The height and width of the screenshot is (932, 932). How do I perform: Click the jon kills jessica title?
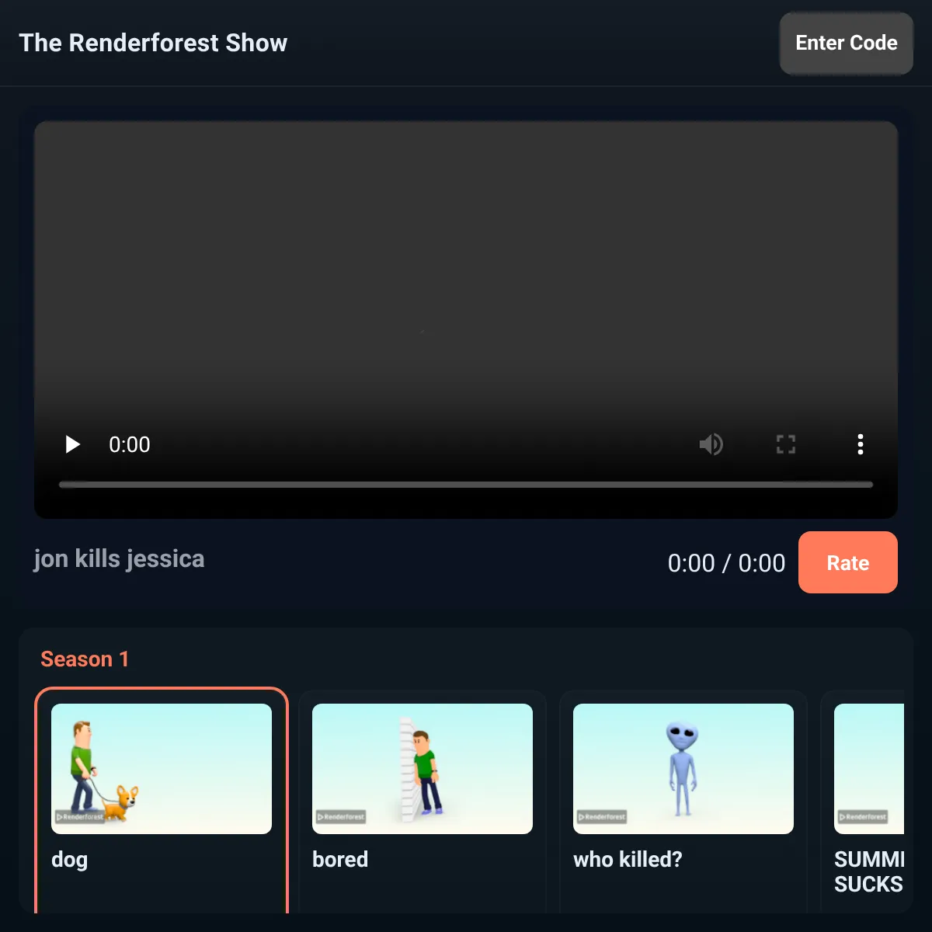pos(119,559)
